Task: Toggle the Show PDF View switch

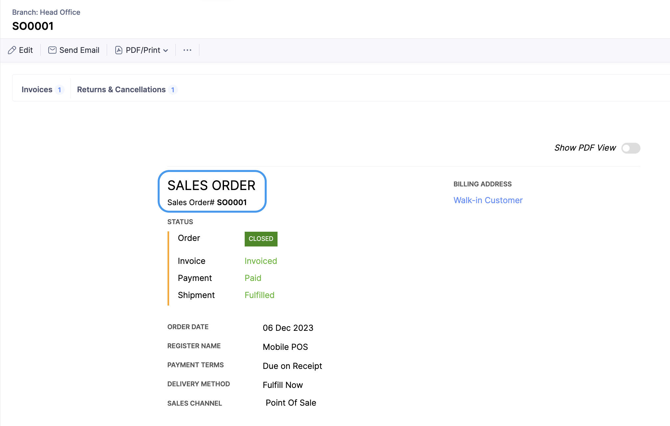Action: click(x=631, y=148)
